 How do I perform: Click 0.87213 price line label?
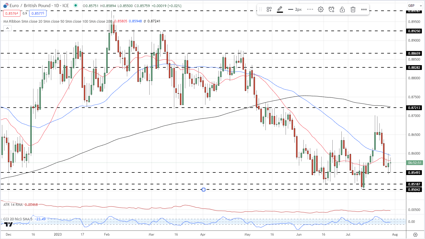[x=414, y=108]
